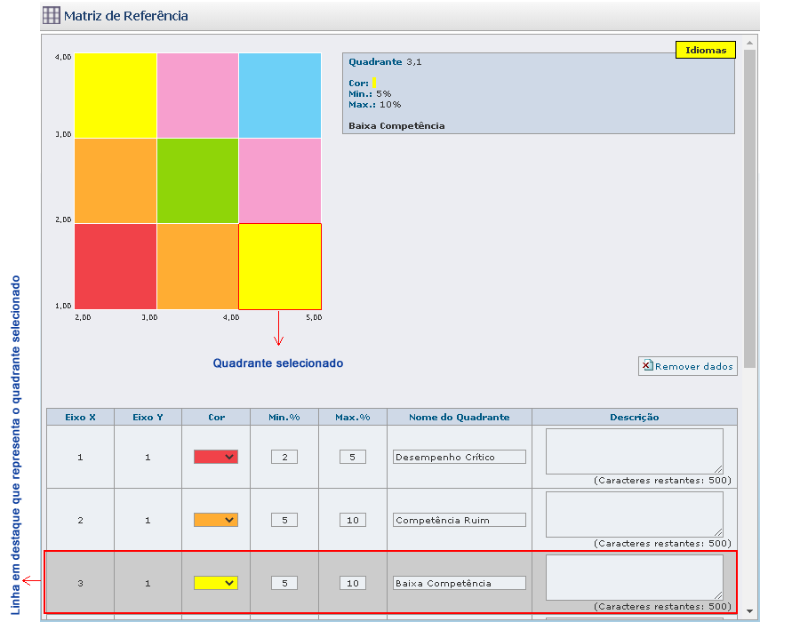
Task: Open color dropdown for Desempenho Crítico row
Action: click(216, 457)
